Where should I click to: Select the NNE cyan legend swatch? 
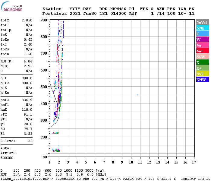203,28
